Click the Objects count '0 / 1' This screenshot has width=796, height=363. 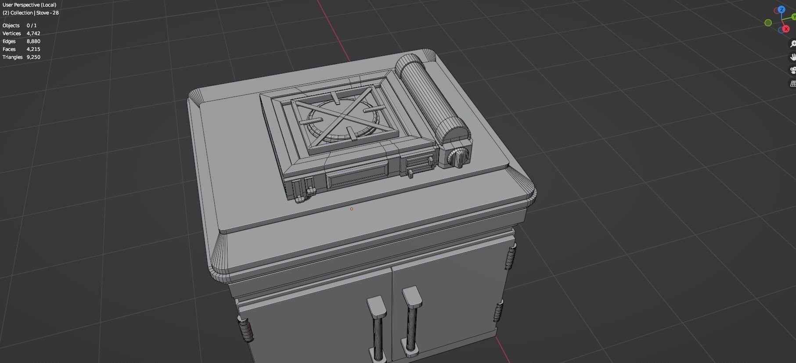point(32,25)
